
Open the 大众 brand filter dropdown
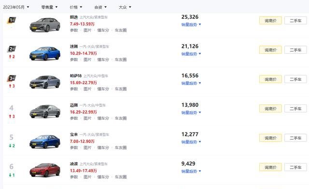click(125, 7)
